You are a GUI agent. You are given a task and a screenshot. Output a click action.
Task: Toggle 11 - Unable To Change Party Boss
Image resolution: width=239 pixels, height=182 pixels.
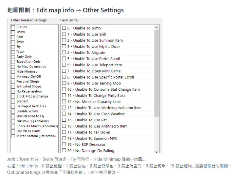click(64, 95)
